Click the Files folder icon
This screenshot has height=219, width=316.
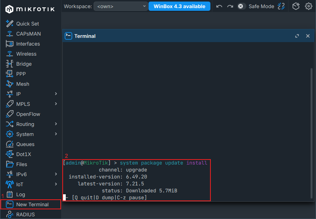pos(9,164)
